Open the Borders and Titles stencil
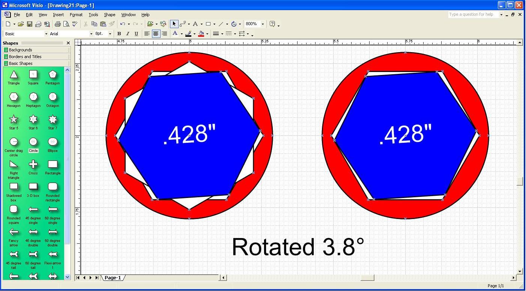 coord(36,57)
